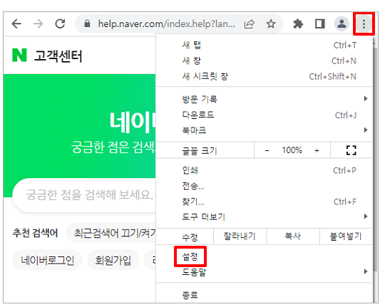Click the 궁금한 점을 검색해 보세요 search box

(x=85, y=195)
